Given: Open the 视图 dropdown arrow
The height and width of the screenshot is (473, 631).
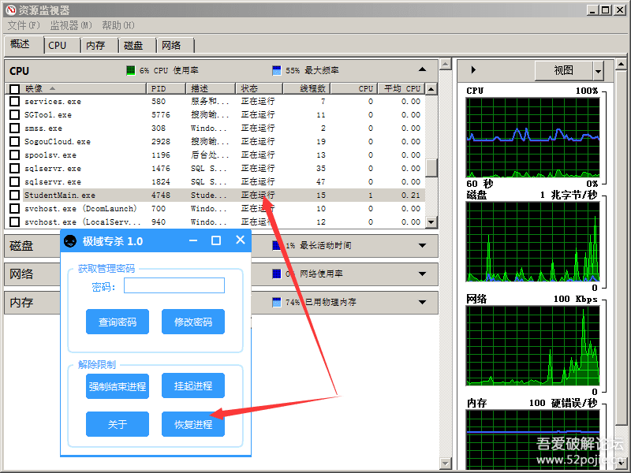Looking at the screenshot, I should click(598, 71).
